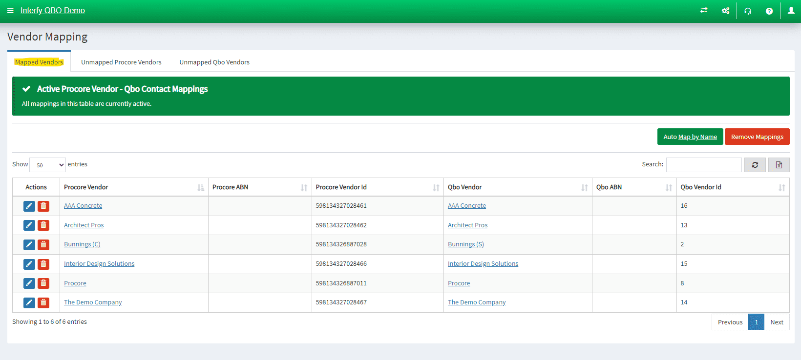
Task: Sort by Procore Vendor Id column
Action: pos(378,187)
